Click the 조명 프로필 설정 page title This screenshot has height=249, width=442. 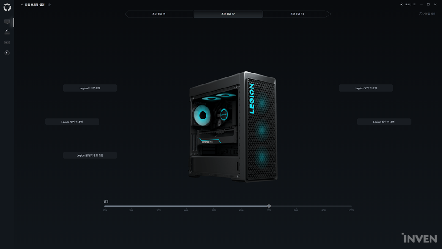(x=34, y=4)
